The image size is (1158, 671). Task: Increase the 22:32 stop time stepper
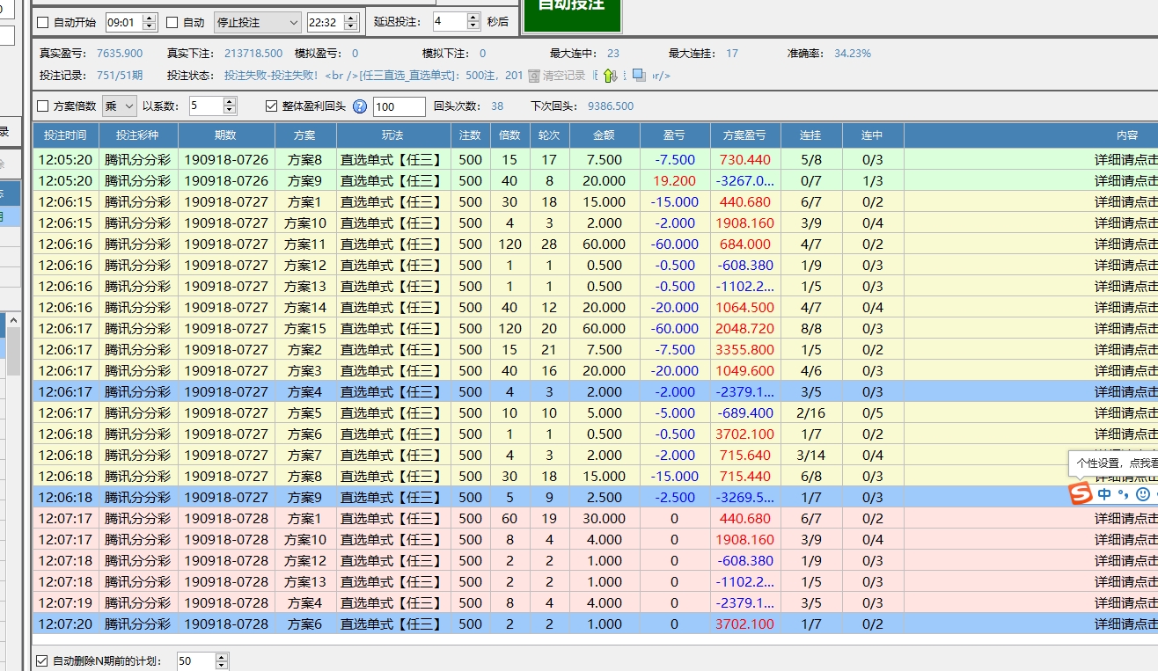(x=350, y=18)
